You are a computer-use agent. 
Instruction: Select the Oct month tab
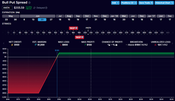tap(87, 16)
